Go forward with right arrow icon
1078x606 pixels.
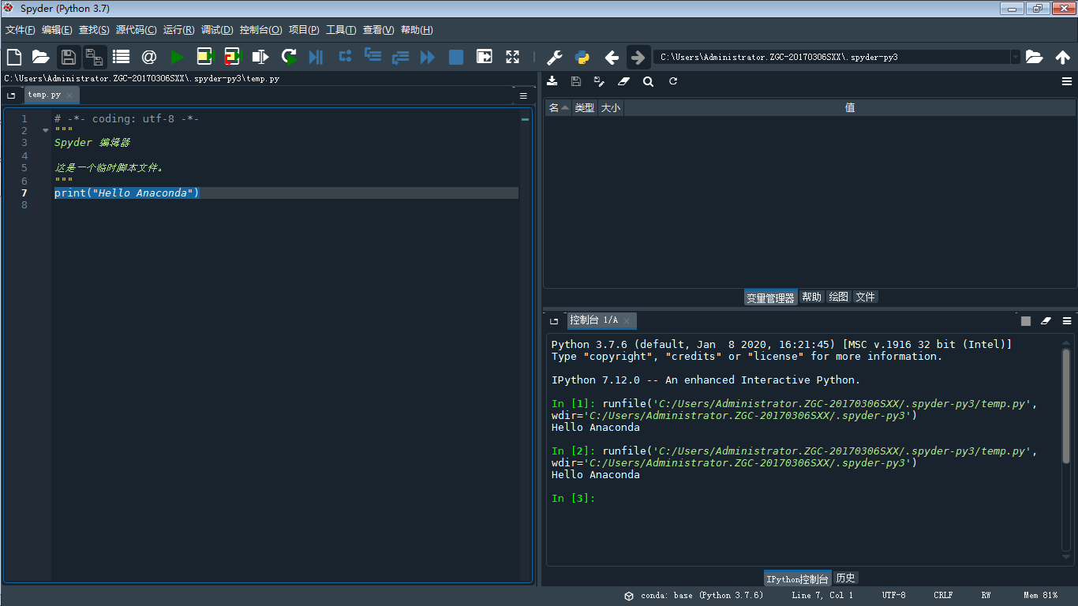pyautogui.click(x=638, y=57)
